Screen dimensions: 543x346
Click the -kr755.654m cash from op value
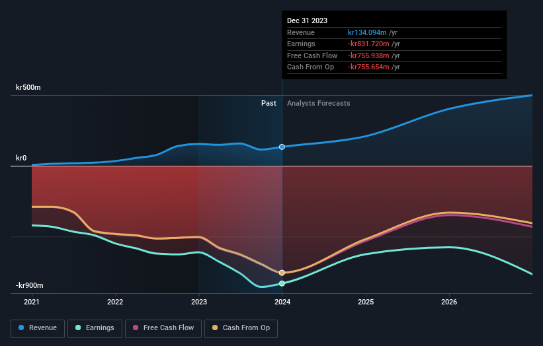pos(368,67)
